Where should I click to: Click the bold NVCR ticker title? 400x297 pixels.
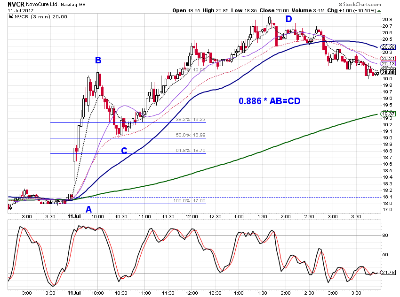click(x=16, y=4)
